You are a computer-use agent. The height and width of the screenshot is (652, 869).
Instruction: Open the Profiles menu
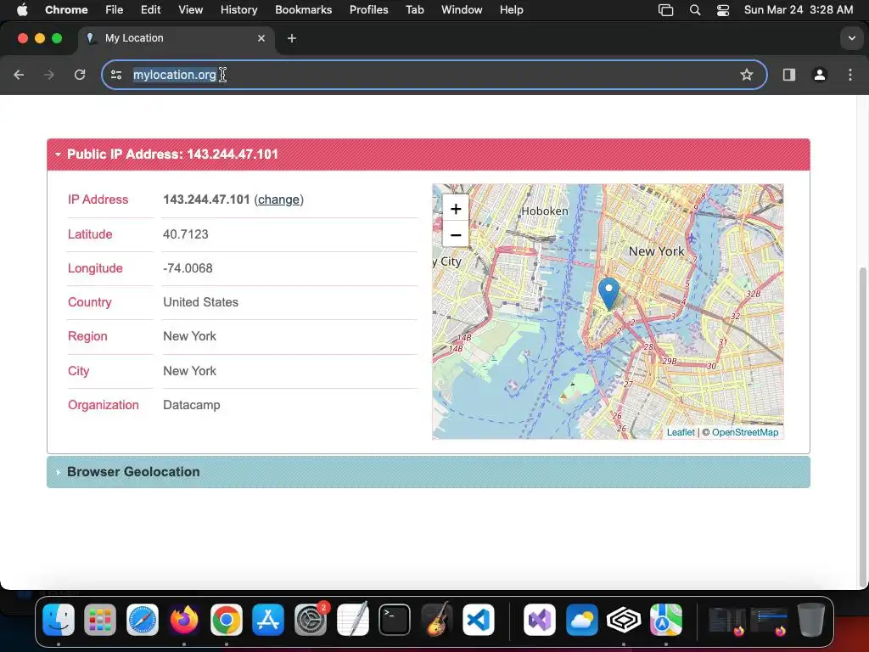(x=368, y=9)
